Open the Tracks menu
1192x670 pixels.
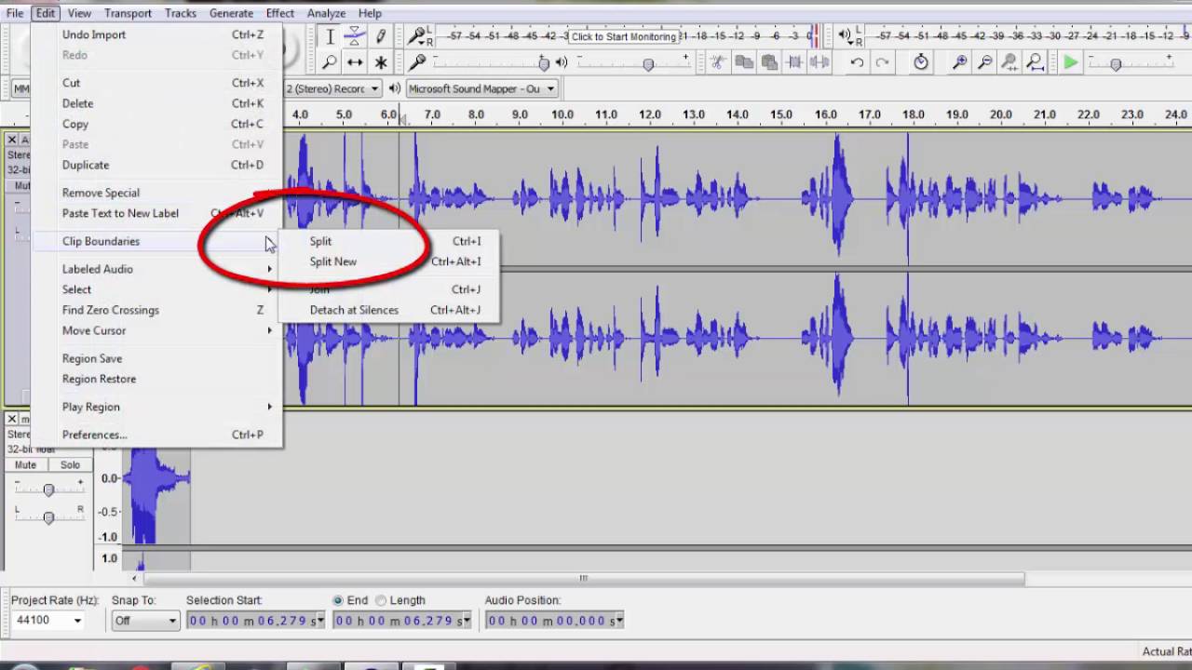coord(180,13)
